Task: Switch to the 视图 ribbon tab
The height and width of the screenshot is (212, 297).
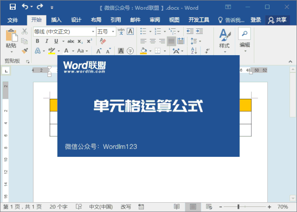Action: tap(174, 19)
